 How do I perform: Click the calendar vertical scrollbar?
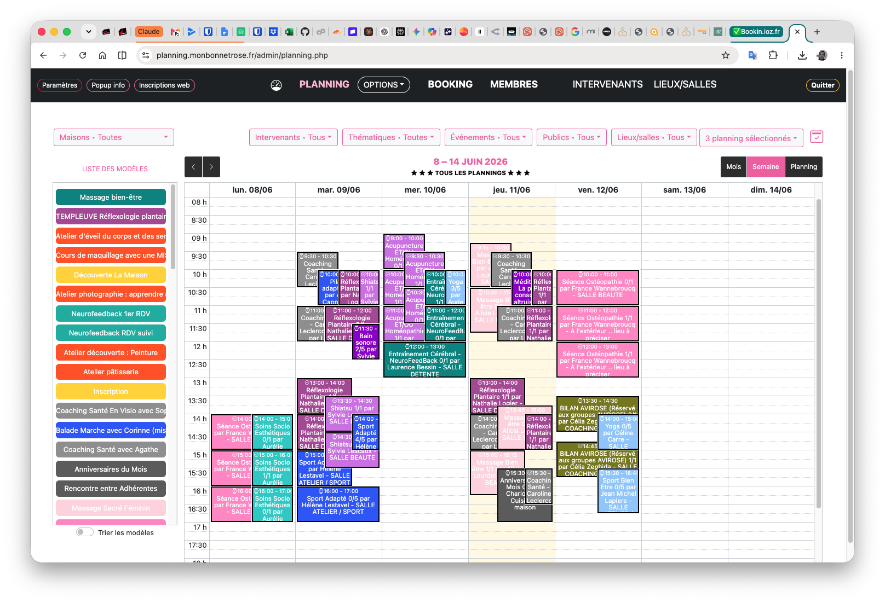tap(819, 353)
